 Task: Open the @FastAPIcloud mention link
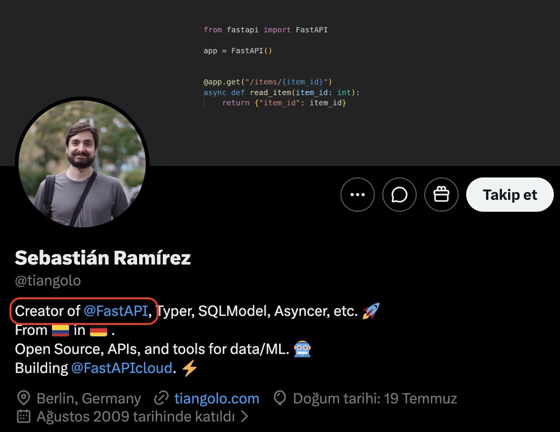122,368
